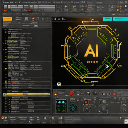Screen dimensions: 128x128
Task: Toggle the light-blue circle beside the cyan circle
Action: (x=59, y=102)
